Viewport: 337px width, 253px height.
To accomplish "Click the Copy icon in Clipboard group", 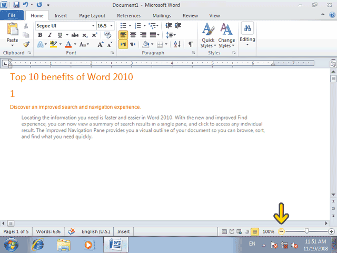I will pyautogui.click(x=26, y=35).
